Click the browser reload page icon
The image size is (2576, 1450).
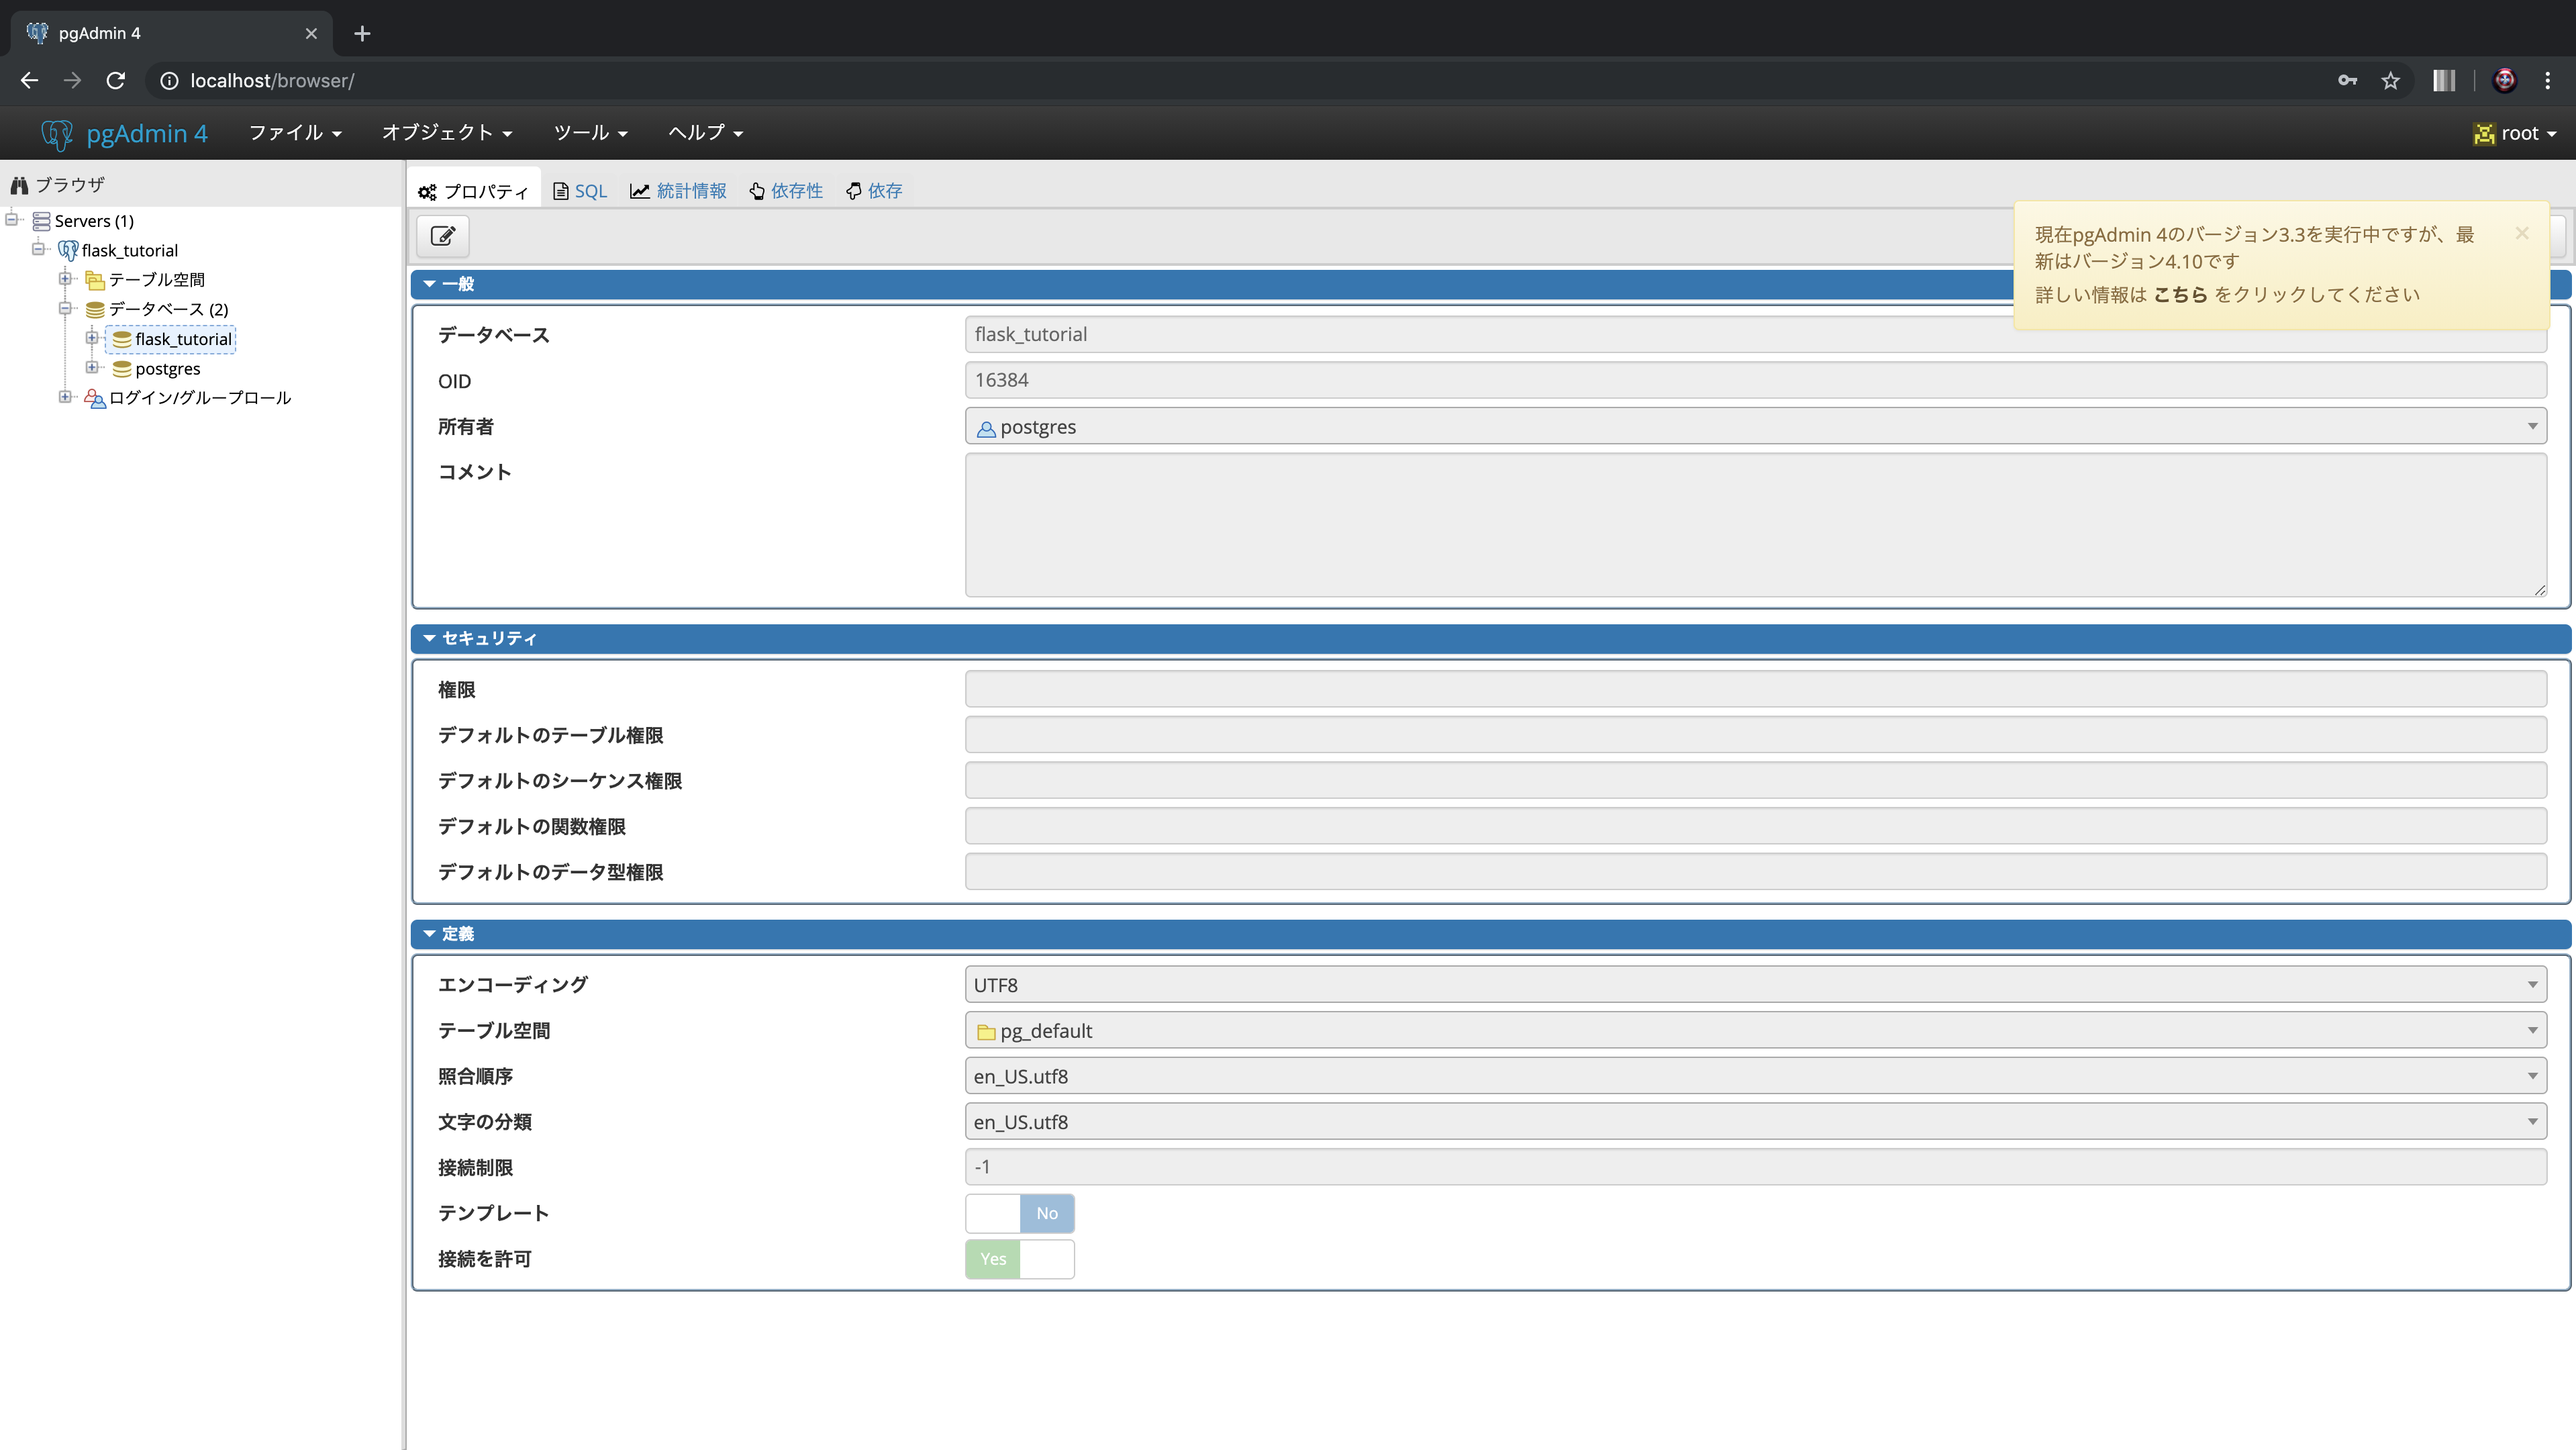click(116, 81)
